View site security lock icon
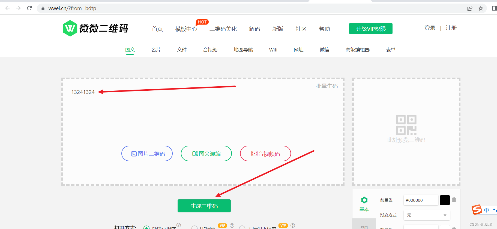 point(43,8)
